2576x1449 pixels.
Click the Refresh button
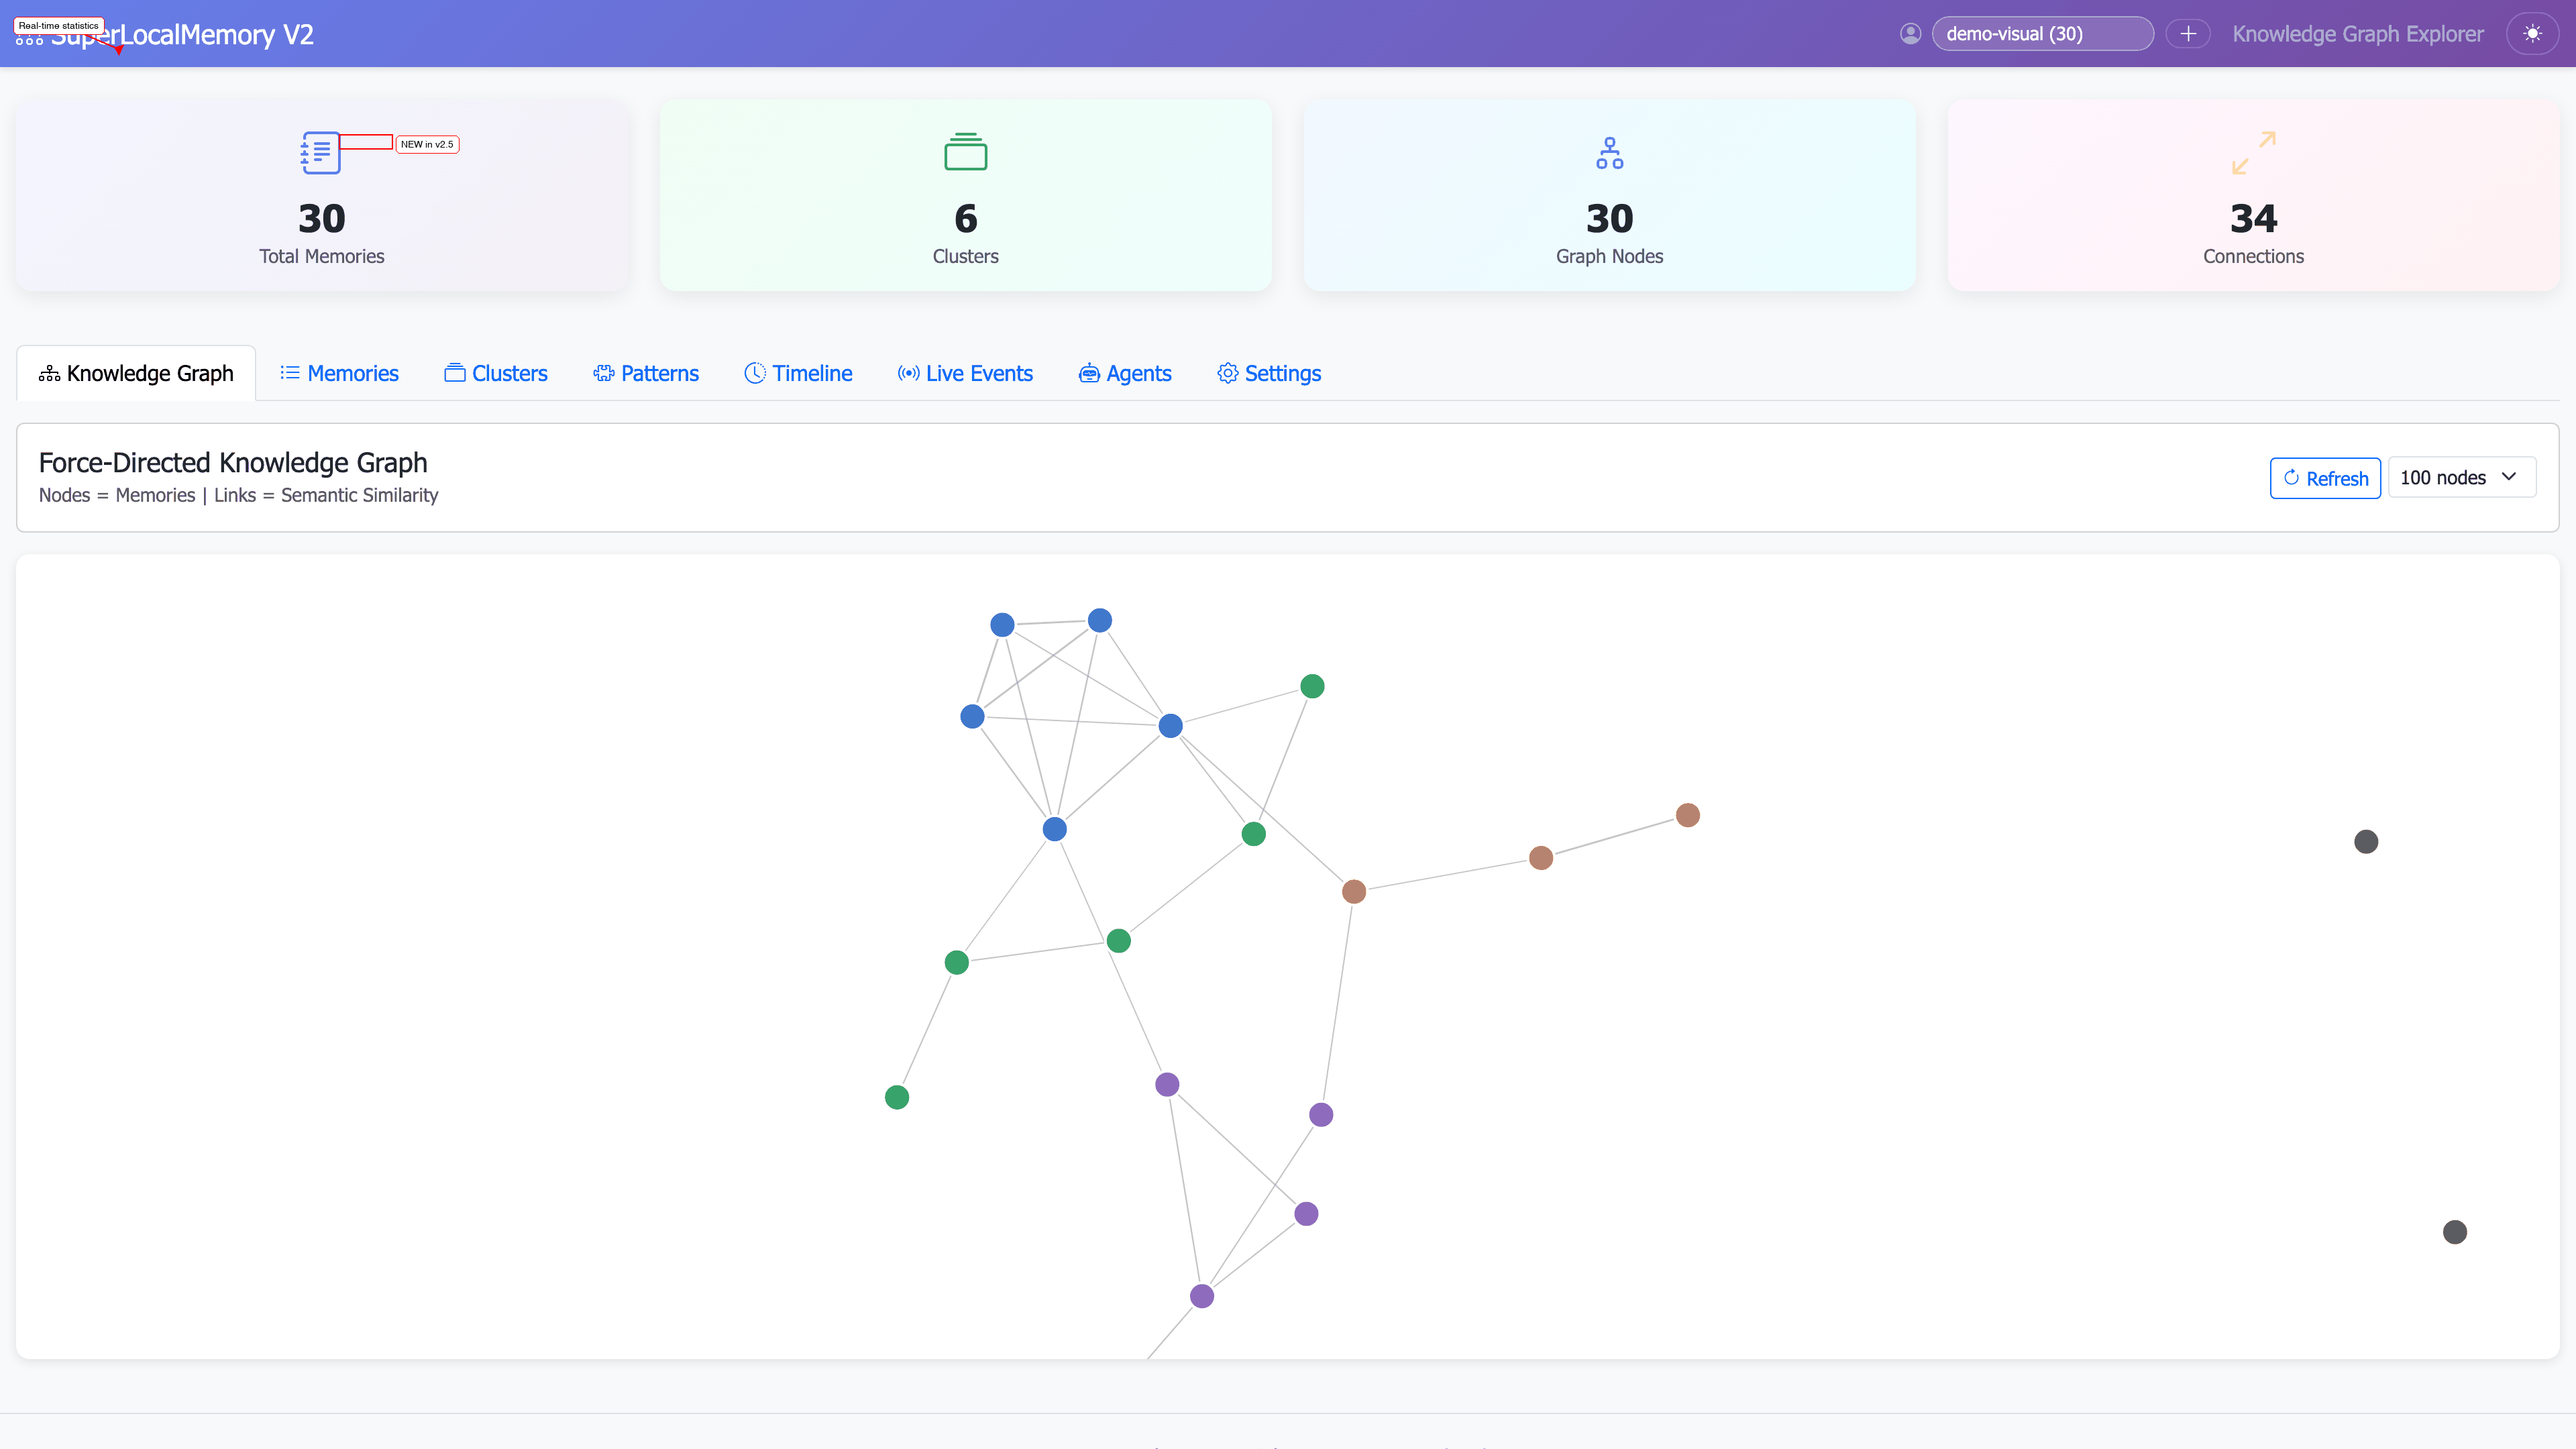click(2325, 477)
